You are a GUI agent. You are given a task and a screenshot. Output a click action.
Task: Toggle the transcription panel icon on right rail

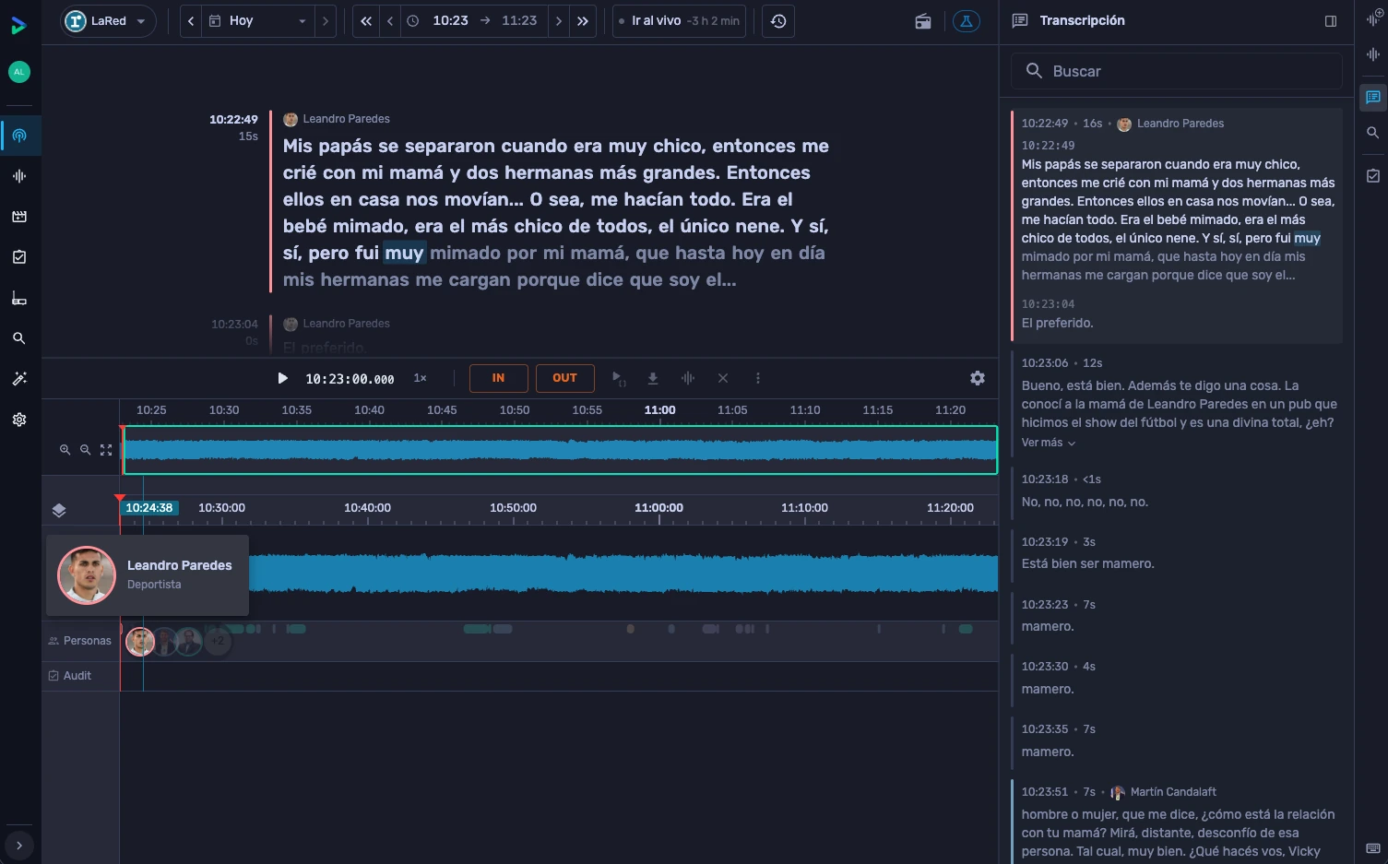(x=1372, y=98)
